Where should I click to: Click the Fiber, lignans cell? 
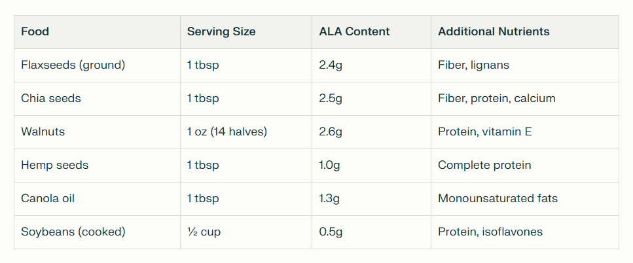473,65
